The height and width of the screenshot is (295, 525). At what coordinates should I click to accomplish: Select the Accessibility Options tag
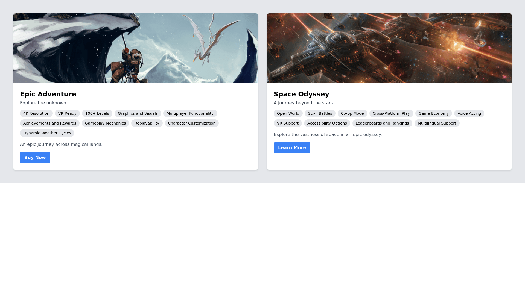(327, 123)
